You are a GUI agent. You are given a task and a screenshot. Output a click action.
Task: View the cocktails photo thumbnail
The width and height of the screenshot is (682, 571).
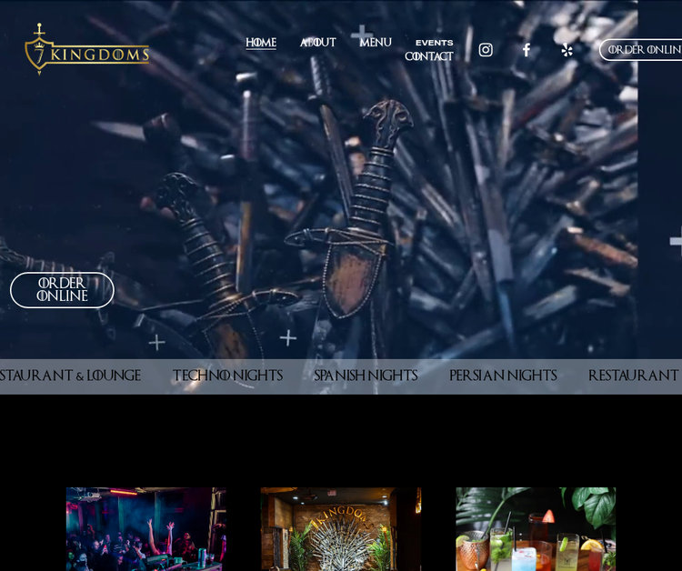pos(536,529)
